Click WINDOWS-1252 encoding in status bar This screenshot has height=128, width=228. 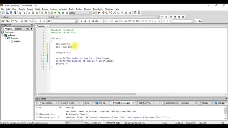[x=113, y=123]
